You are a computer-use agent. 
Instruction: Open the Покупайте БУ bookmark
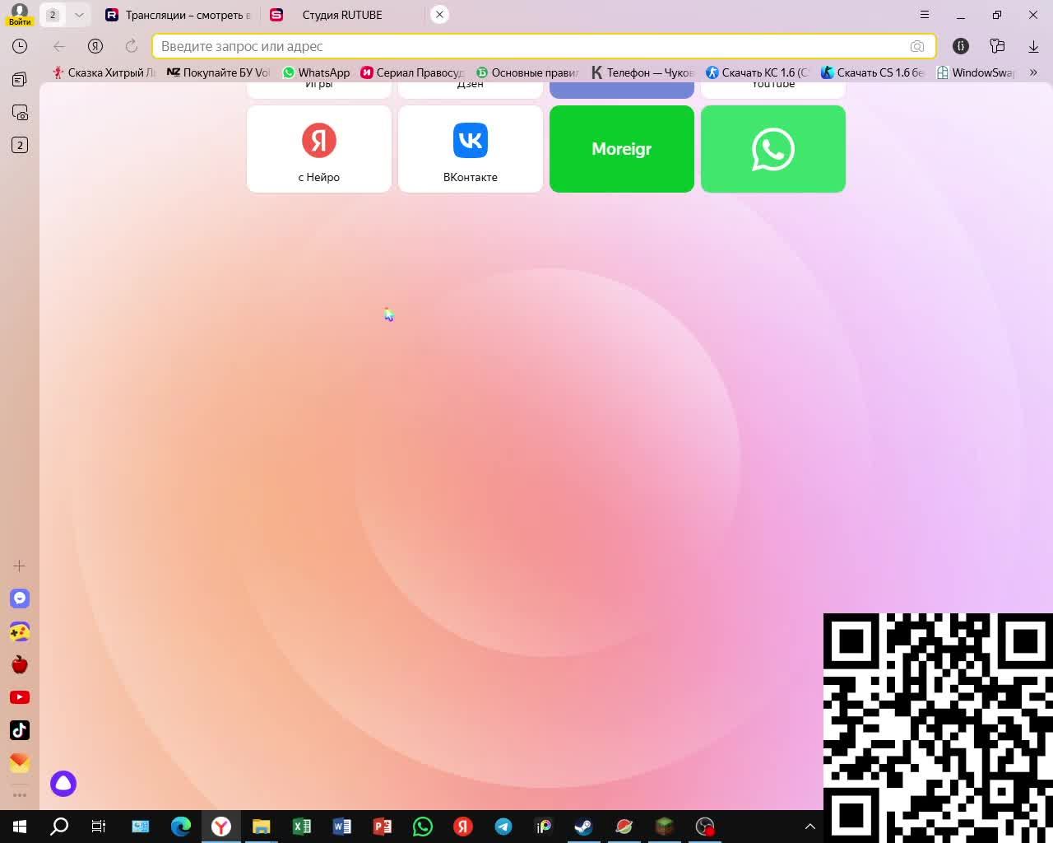tap(218, 72)
